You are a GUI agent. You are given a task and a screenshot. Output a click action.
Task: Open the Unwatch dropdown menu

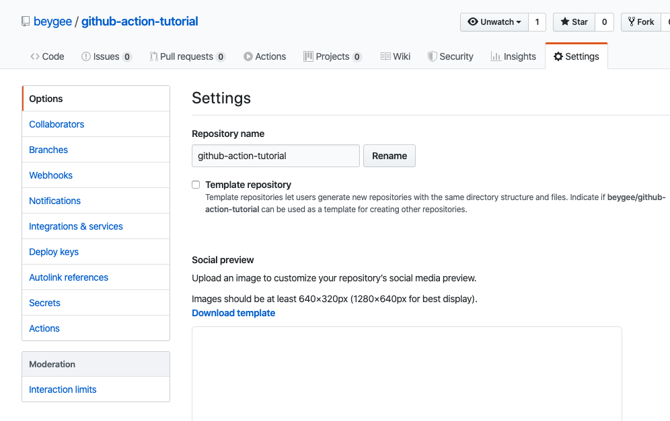click(494, 21)
